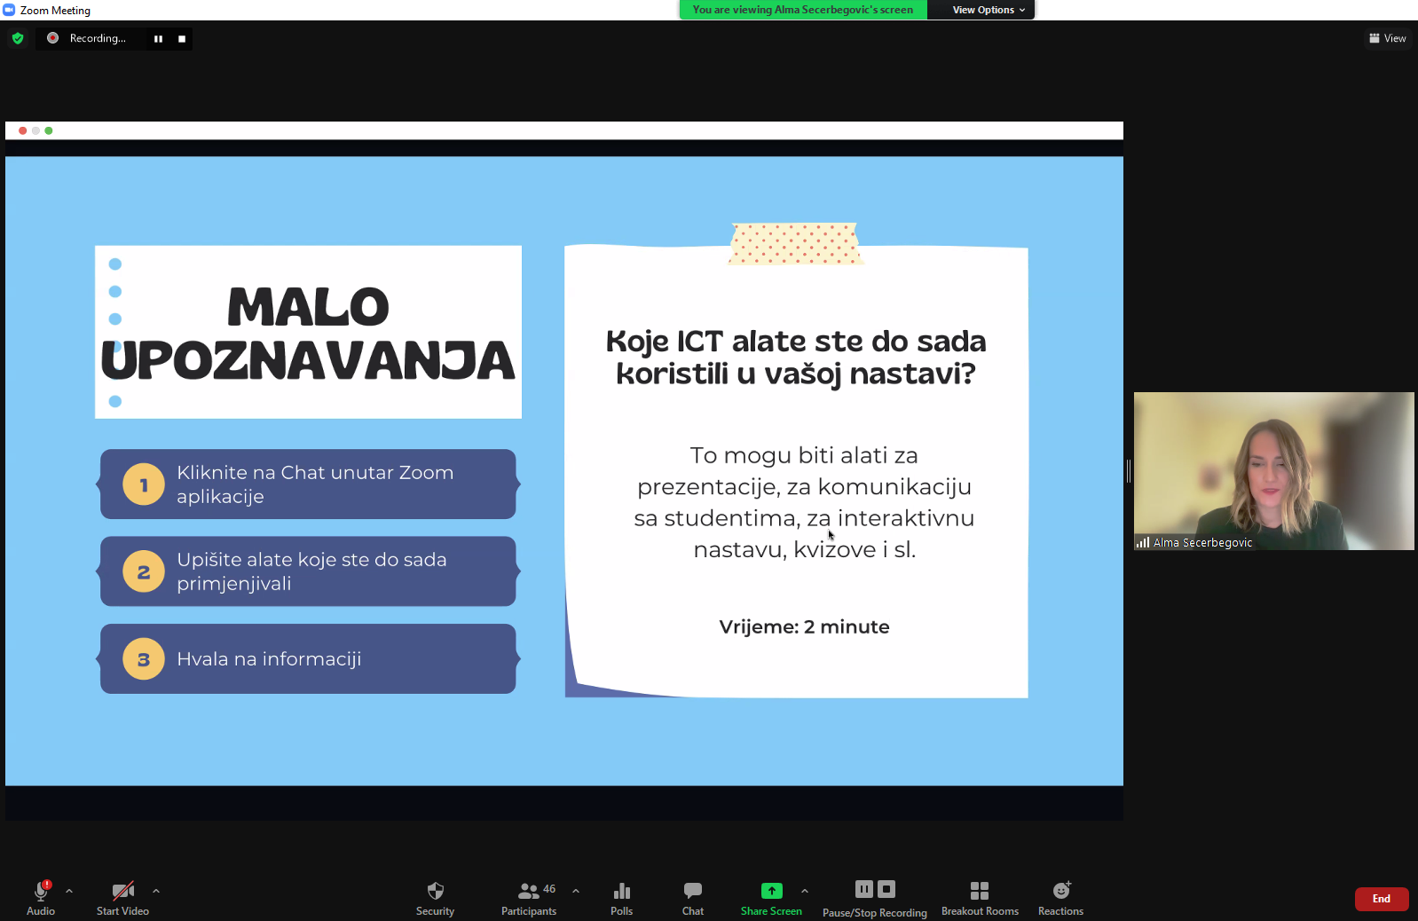Open the Chat panel
The image size is (1418, 921).
(693, 891)
